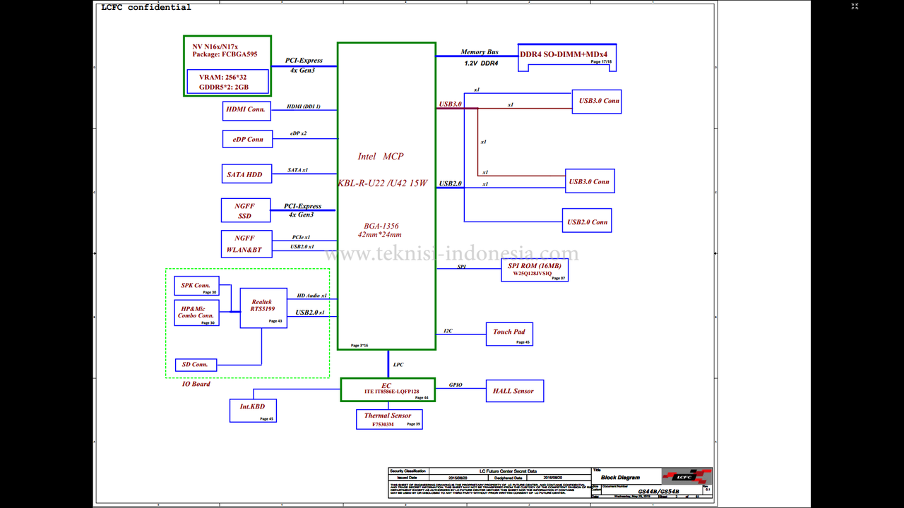The height and width of the screenshot is (508, 904).
Task: Click the 'HALL Sensor' block
Action: [x=514, y=391]
